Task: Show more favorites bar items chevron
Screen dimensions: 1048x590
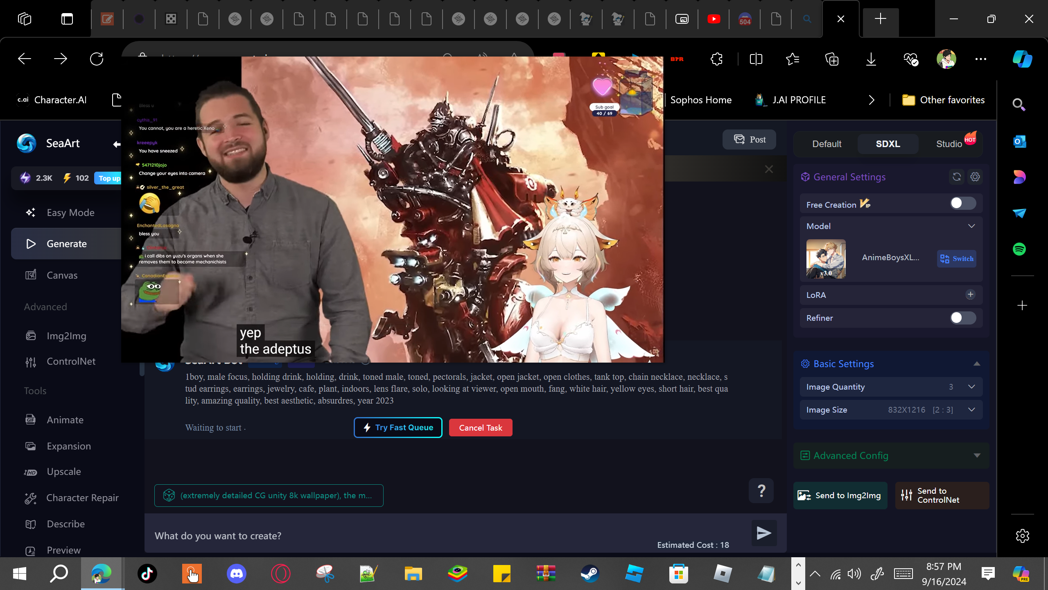Action: [872, 100]
